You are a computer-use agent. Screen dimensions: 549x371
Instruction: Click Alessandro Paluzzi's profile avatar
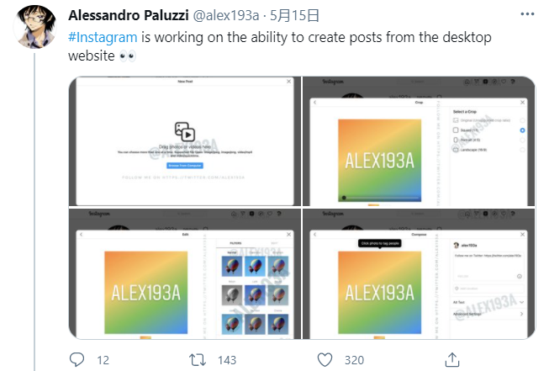pyautogui.click(x=34, y=27)
